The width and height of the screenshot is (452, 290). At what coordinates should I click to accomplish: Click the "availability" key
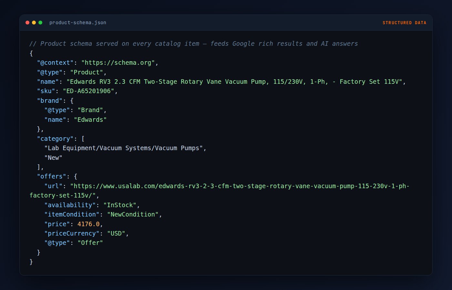70,205
